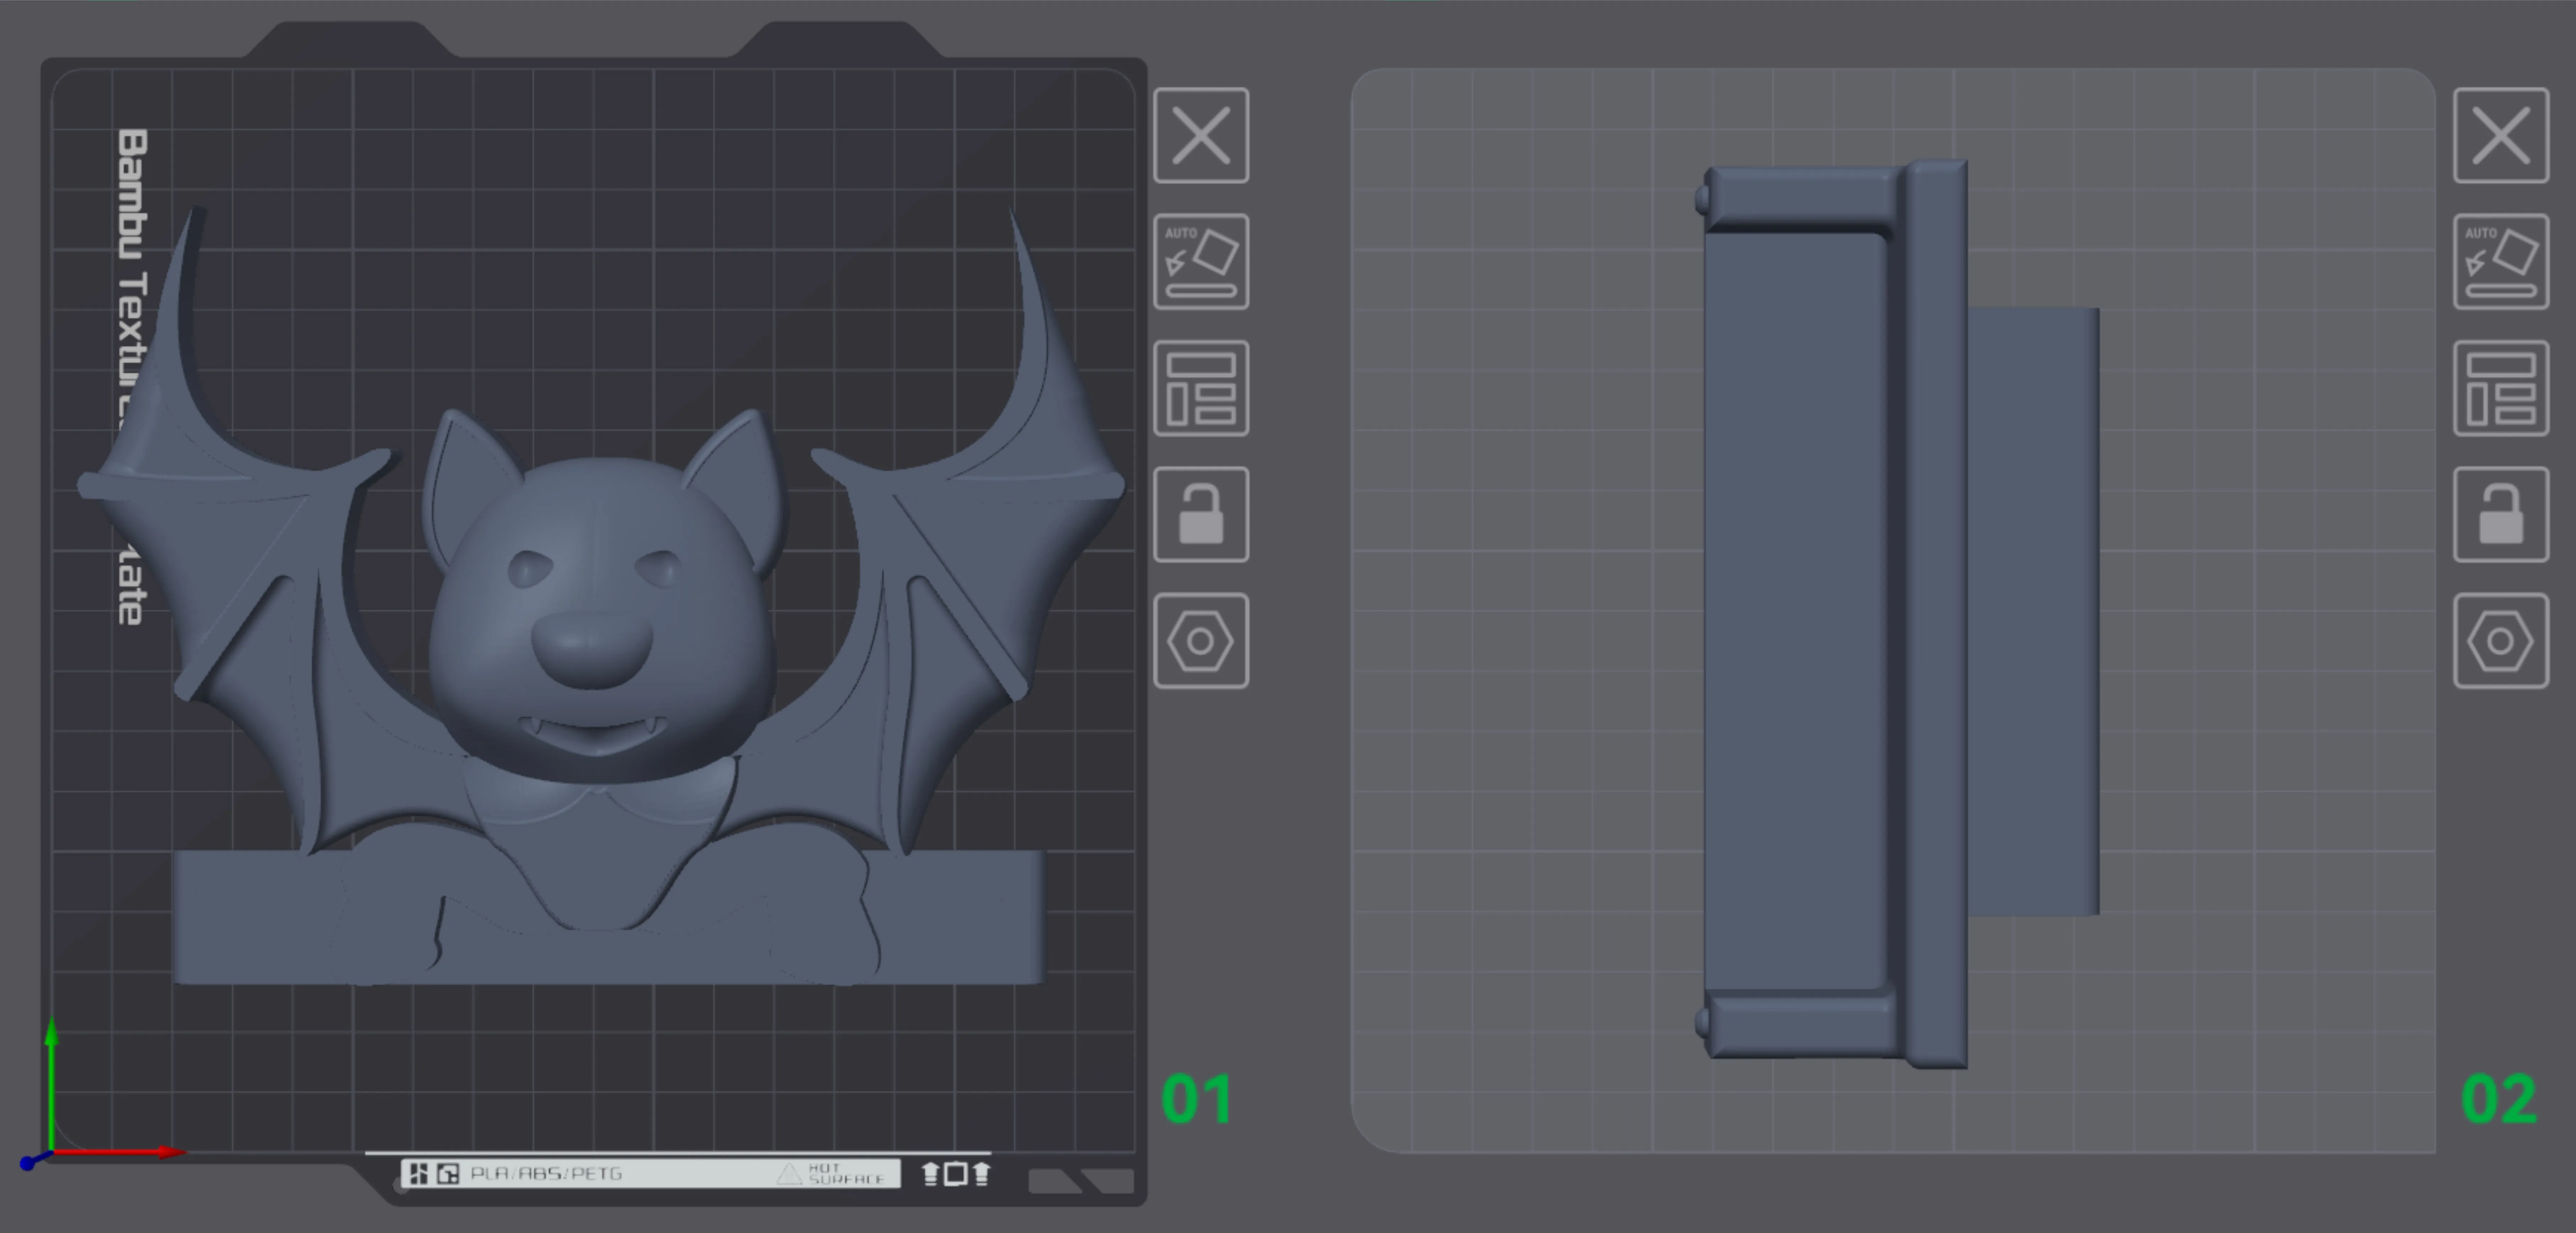This screenshot has width=2576, height=1233.
Task: Click the green 02 plate number
Action: [x=2498, y=1099]
